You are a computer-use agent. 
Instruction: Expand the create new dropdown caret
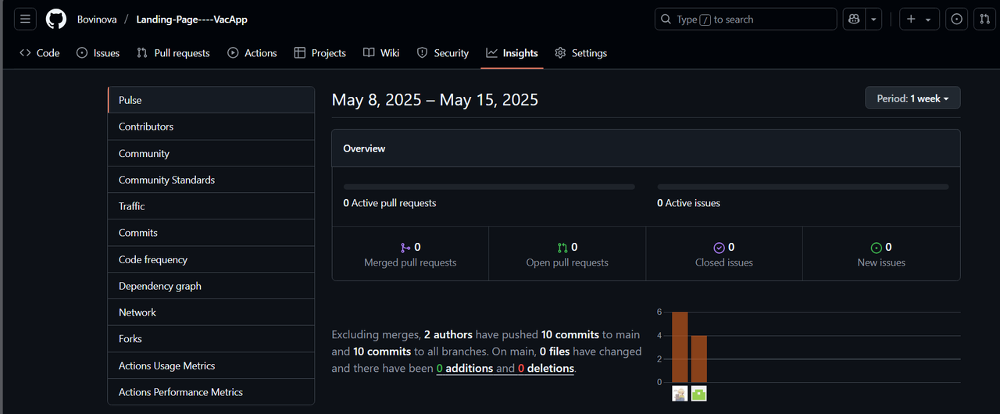[x=928, y=20]
